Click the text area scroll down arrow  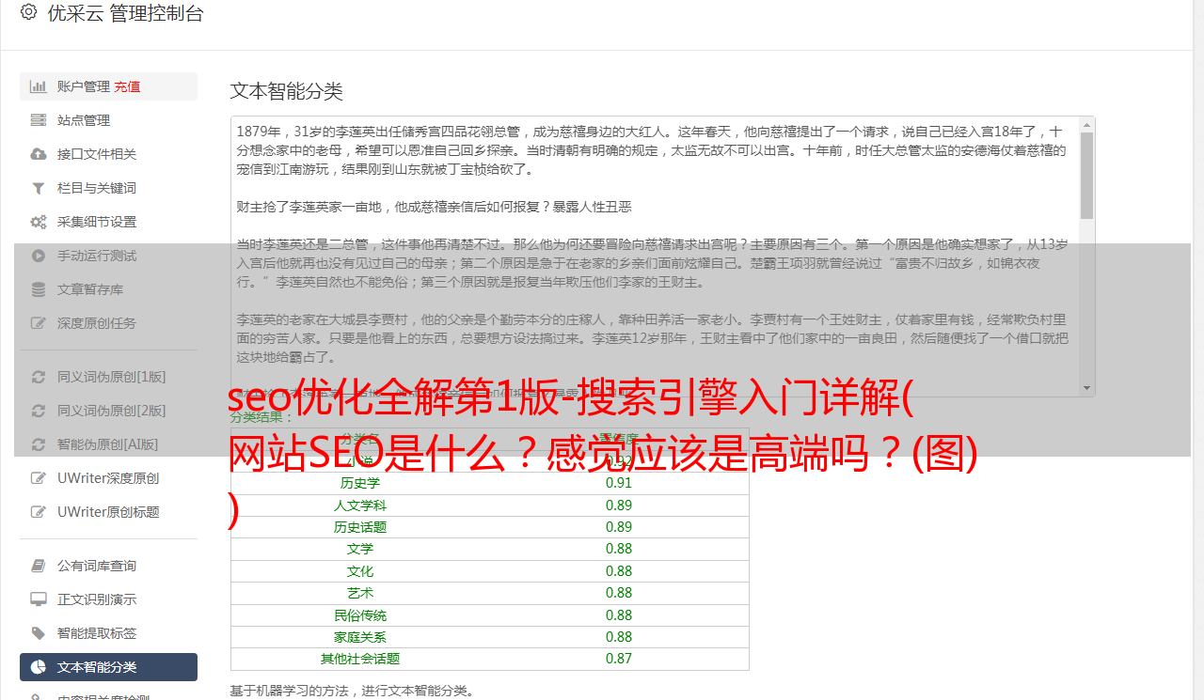(x=1086, y=388)
